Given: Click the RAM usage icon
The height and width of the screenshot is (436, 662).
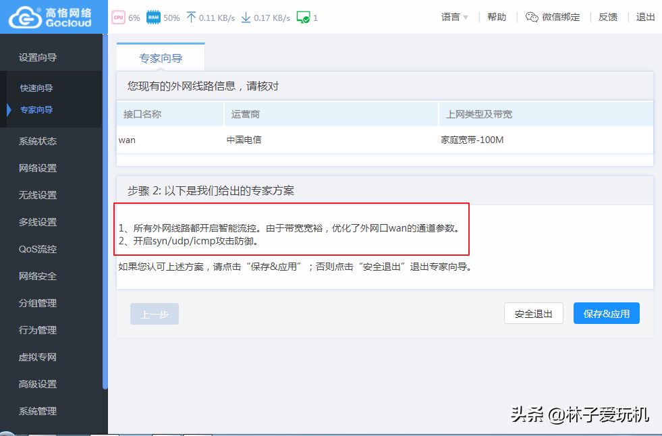Looking at the screenshot, I should (153, 18).
